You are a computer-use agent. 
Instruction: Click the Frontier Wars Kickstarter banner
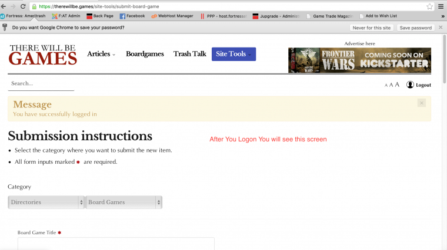[359, 60]
